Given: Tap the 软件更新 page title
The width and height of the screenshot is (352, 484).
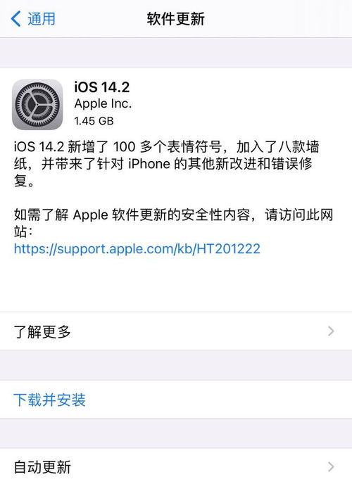Looking at the screenshot, I should pos(176,19).
